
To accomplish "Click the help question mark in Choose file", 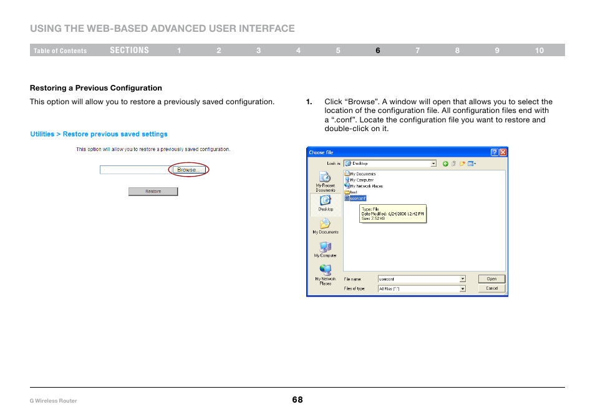I will pos(494,152).
